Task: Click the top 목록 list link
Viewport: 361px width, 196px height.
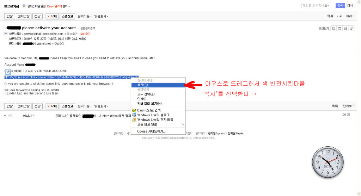Action: 330,16
